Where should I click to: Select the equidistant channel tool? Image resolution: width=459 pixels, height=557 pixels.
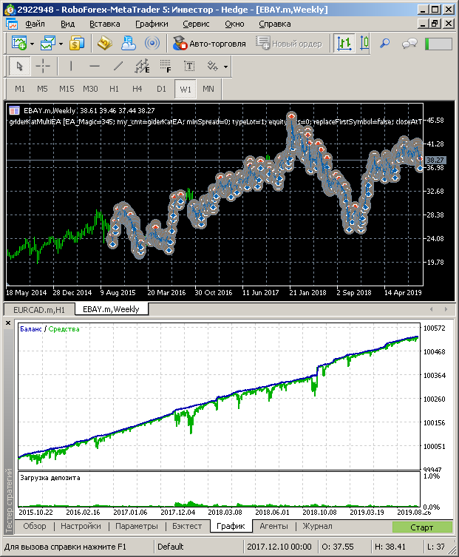[x=142, y=66]
